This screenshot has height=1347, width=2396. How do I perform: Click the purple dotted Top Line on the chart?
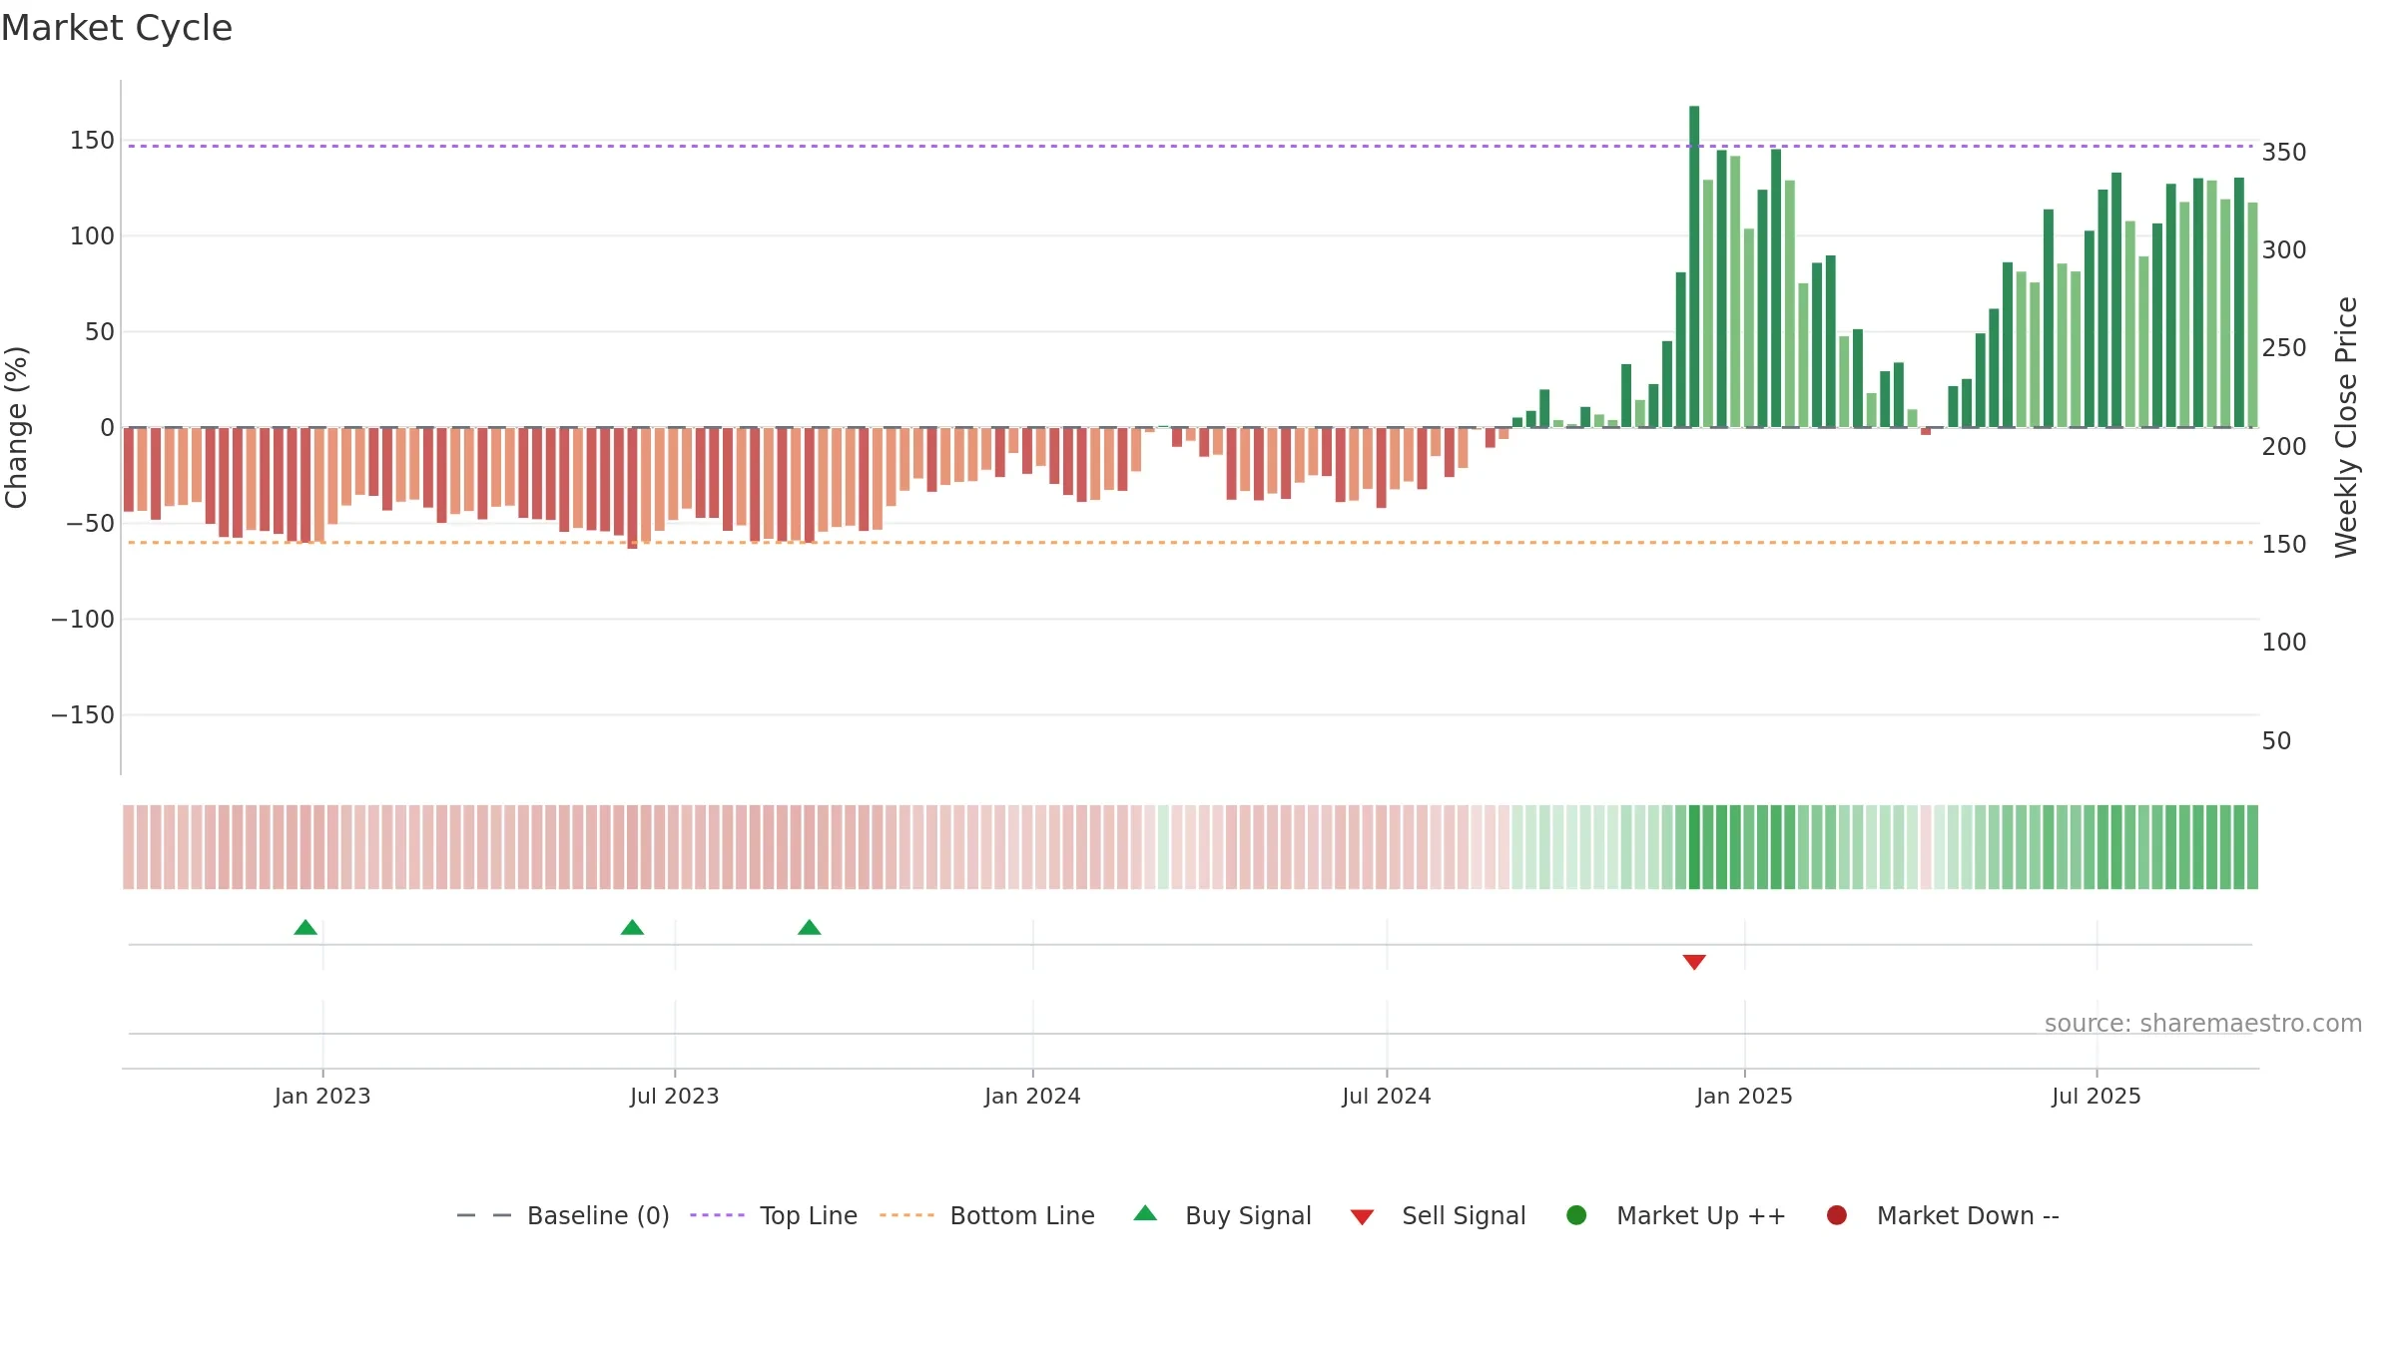tap(1190, 146)
